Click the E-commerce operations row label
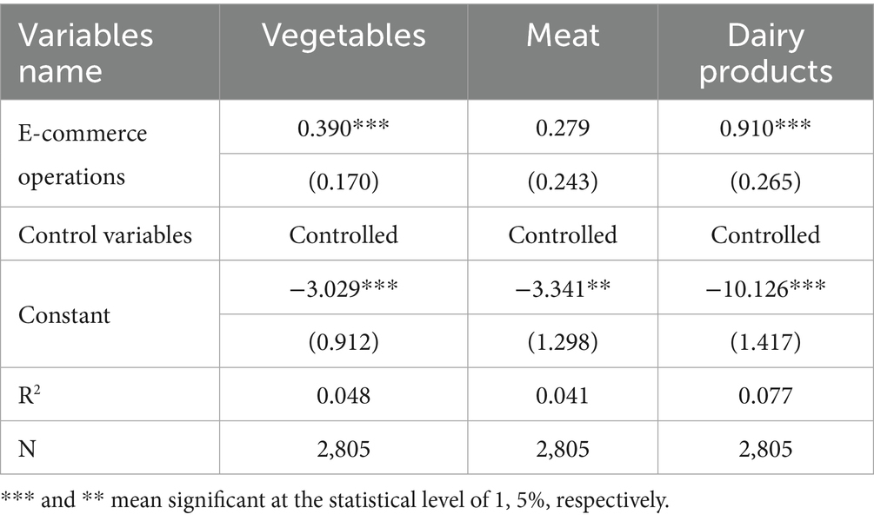Screen dimensions: 874x521 pos(83,155)
